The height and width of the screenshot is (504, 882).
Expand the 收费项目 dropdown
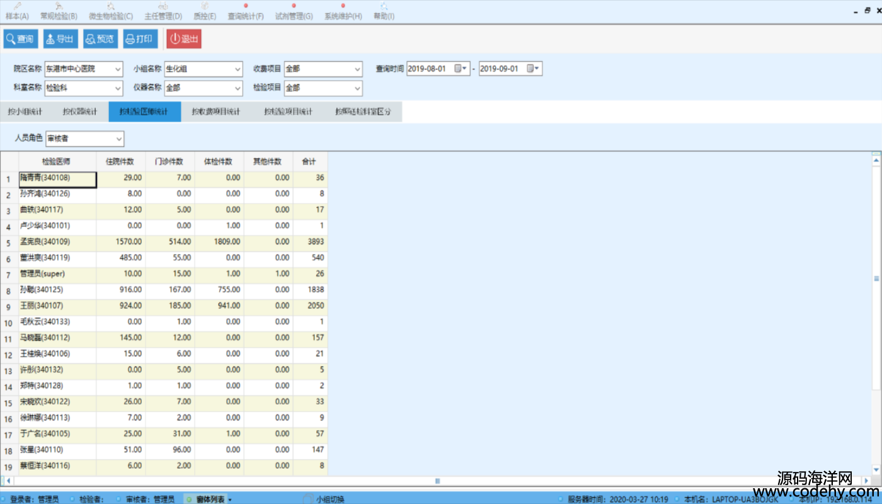(357, 69)
